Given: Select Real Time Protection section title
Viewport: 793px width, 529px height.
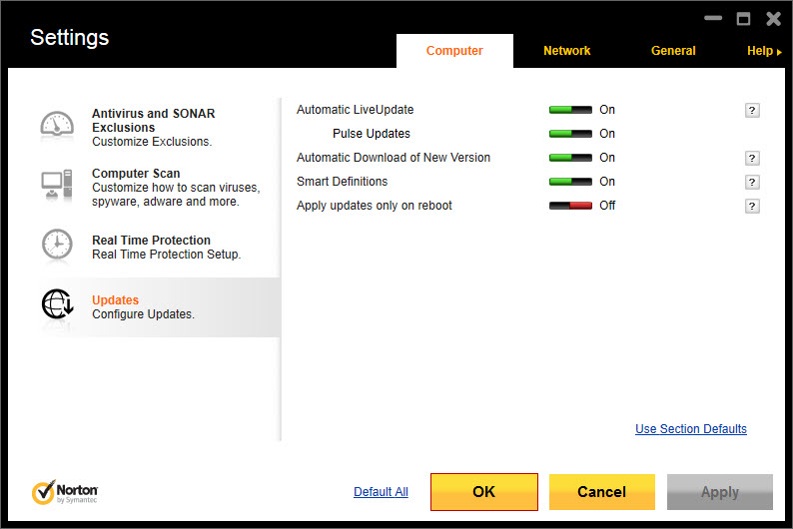Looking at the screenshot, I should click(x=151, y=240).
